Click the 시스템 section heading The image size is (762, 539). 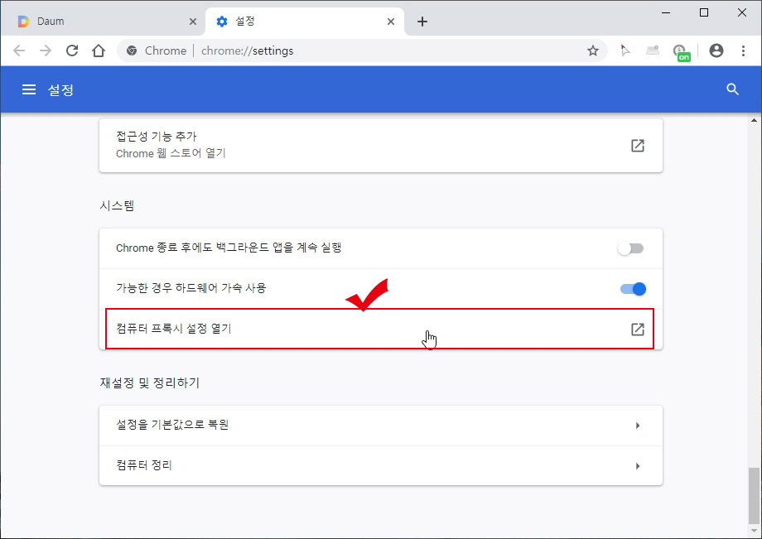click(x=117, y=205)
